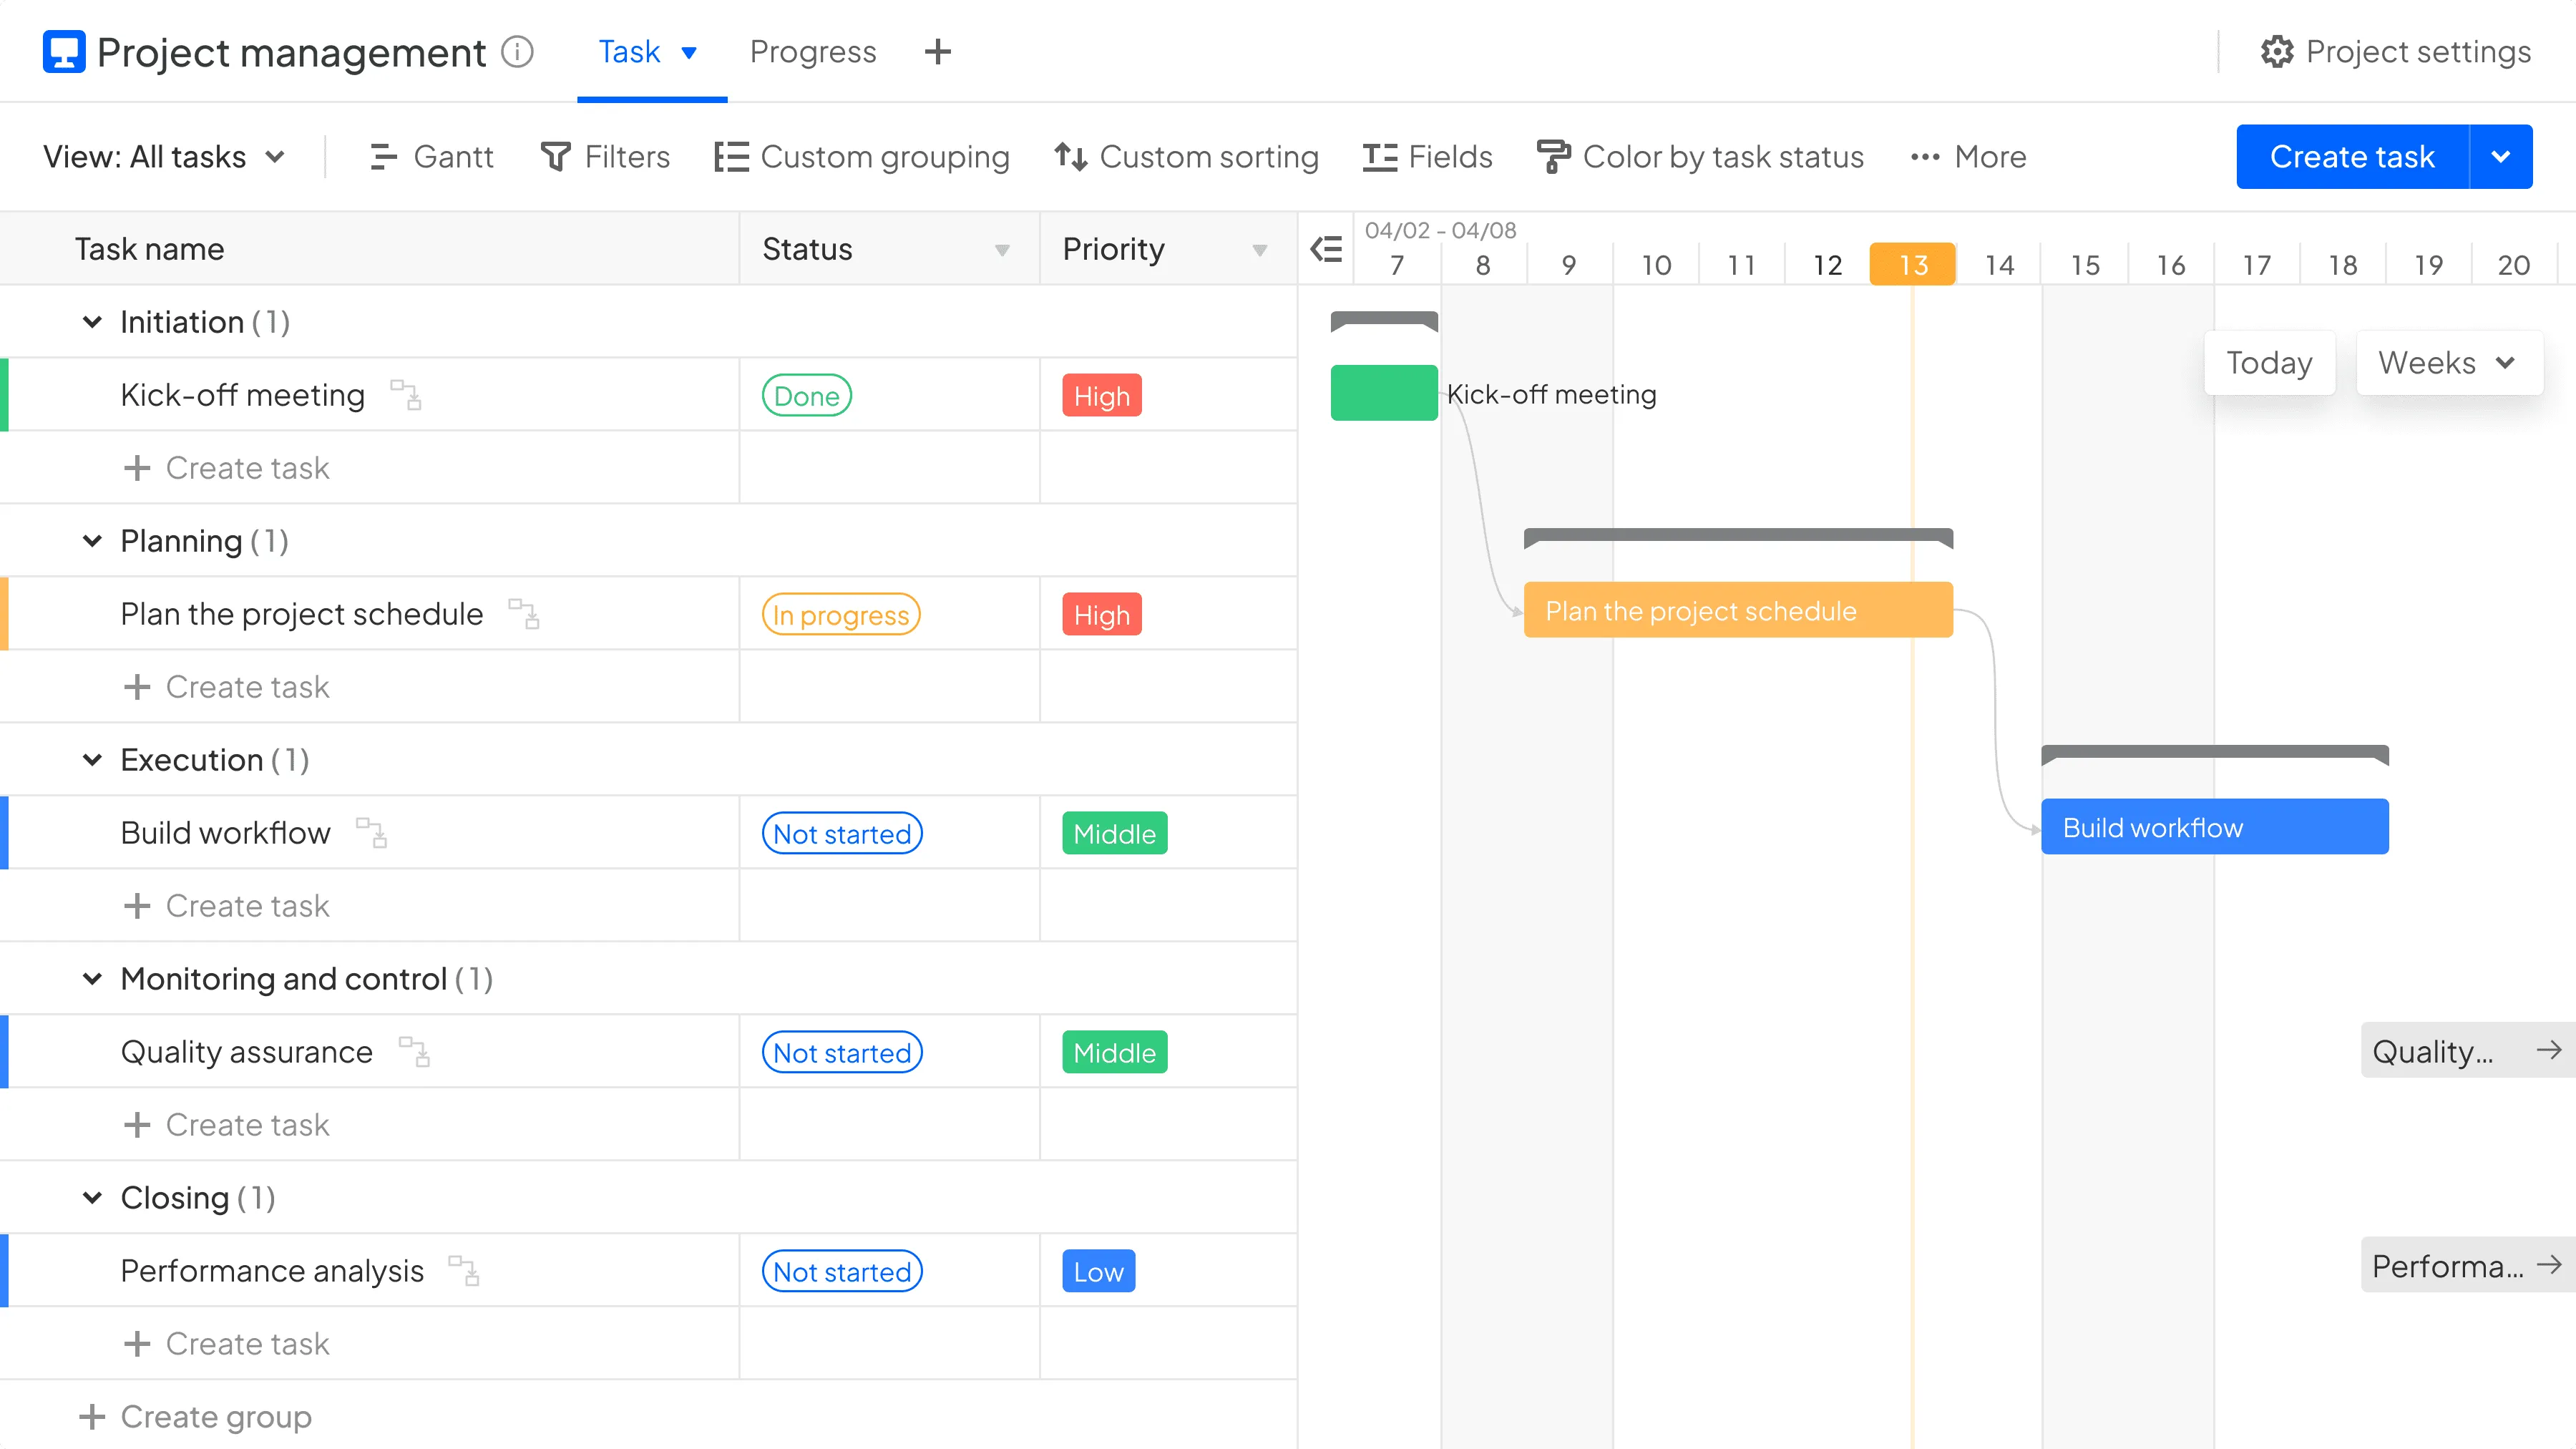This screenshot has height=1449, width=2576.
Task: Click High priority of Plan the project schedule
Action: 1102,614
